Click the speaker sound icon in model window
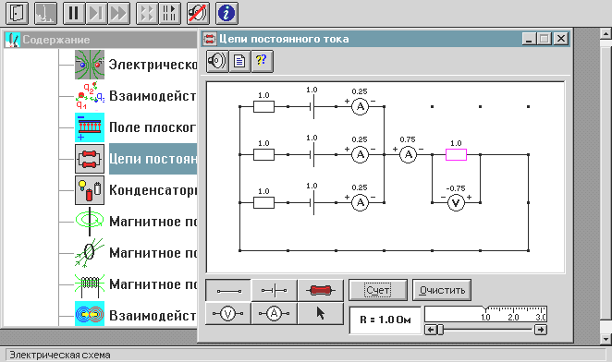612x362 pixels. coord(217,61)
